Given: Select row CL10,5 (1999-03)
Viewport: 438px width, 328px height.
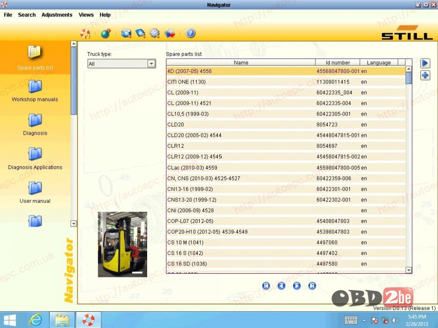Looking at the screenshot, I should 286,114.
